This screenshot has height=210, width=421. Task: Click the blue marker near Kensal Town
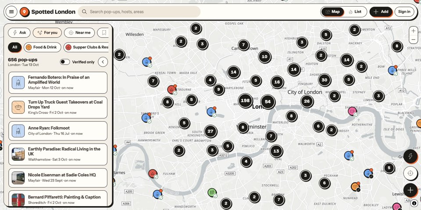[x=146, y=62]
